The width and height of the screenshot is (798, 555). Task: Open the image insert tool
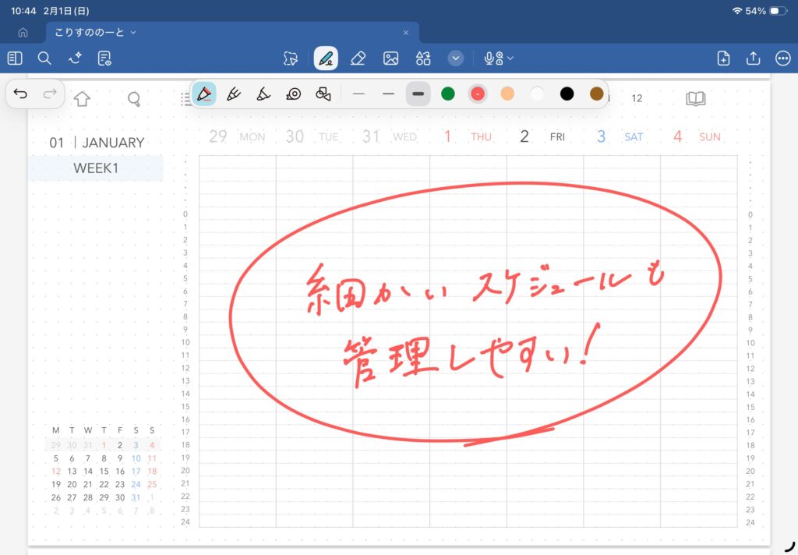tap(390, 58)
